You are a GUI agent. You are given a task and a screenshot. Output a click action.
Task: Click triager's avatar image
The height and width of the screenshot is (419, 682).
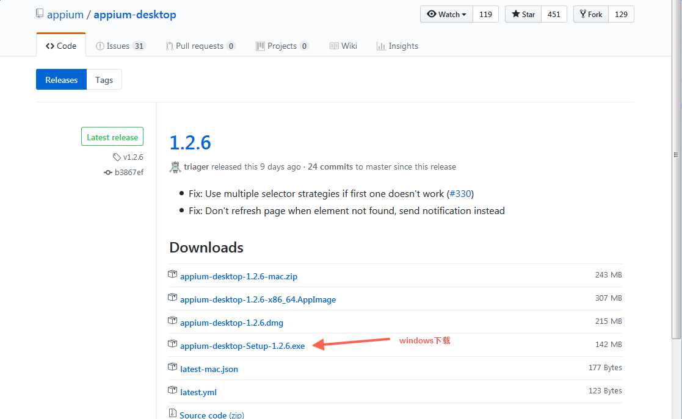tap(175, 167)
